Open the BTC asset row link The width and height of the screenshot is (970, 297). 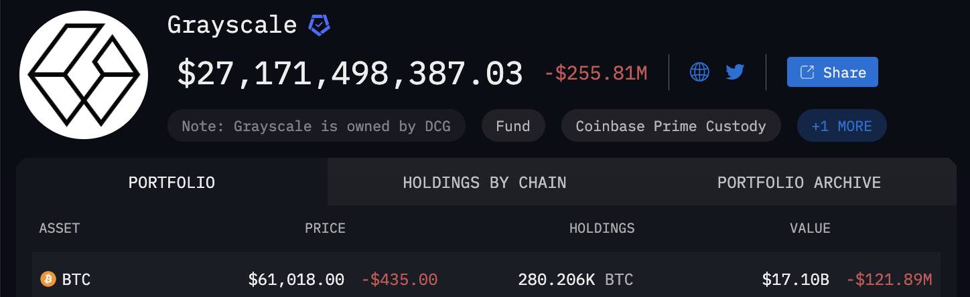point(486,279)
